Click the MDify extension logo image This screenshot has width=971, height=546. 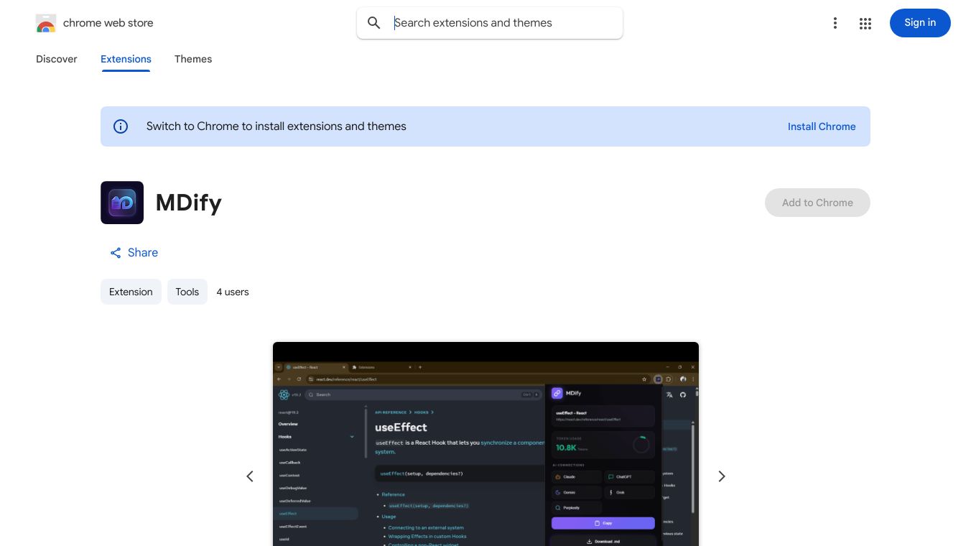click(122, 203)
